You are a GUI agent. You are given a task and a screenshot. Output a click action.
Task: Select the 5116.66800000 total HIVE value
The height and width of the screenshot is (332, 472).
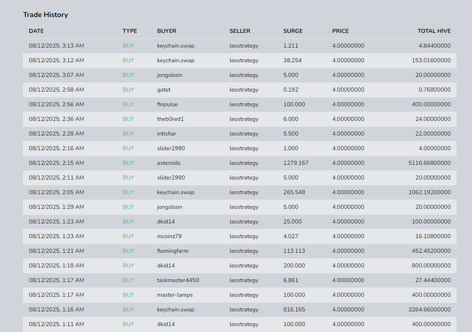pos(429,163)
